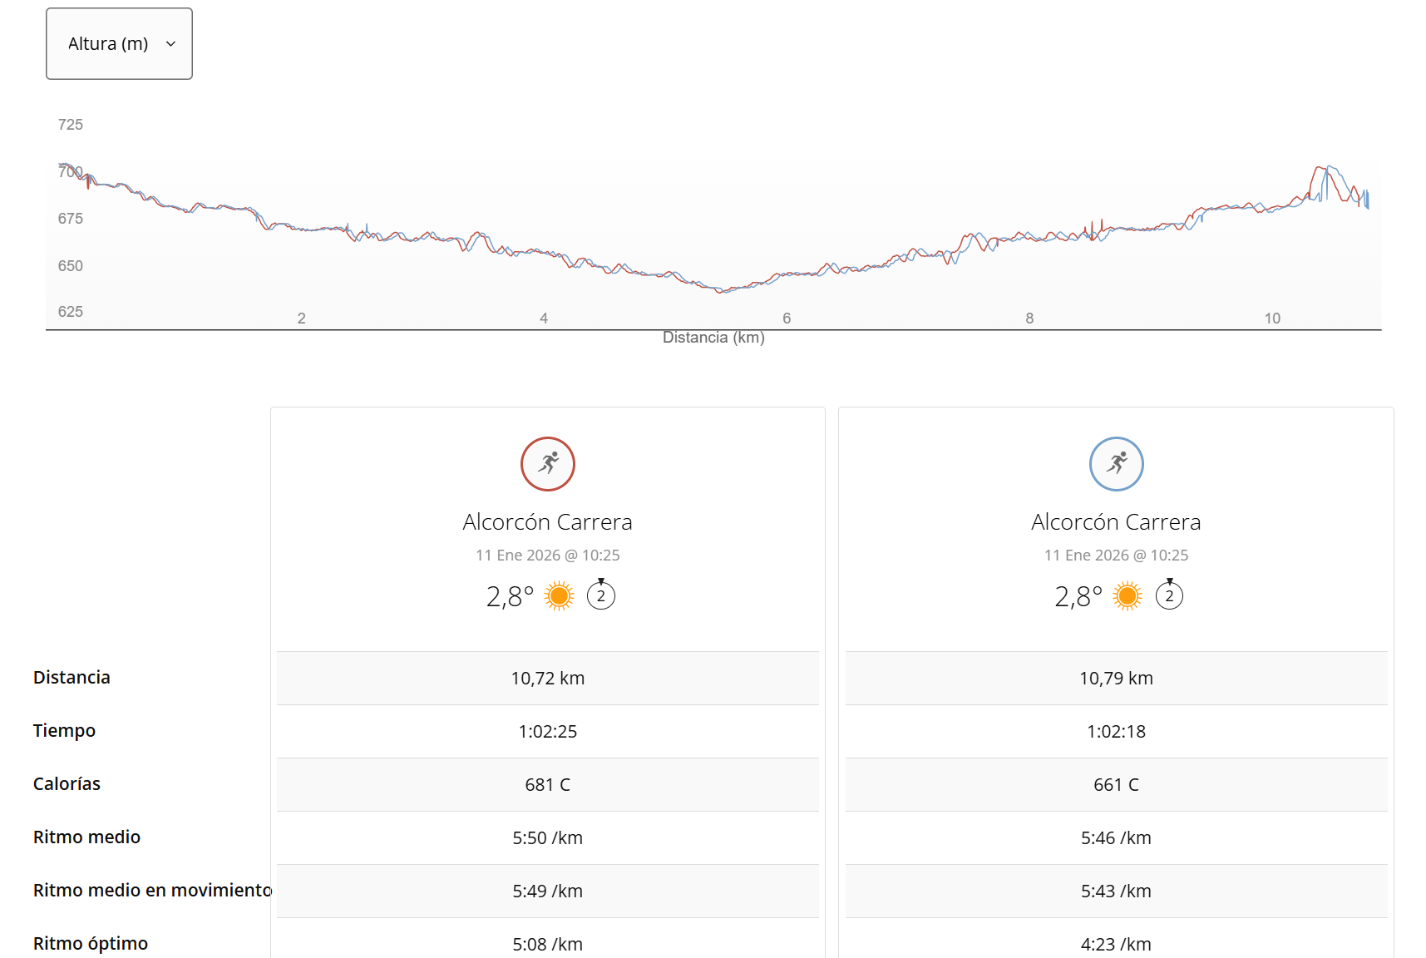The image size is (1426, 958).
Task: Select the Calorías row label
Action: click(x=67, y=784)
